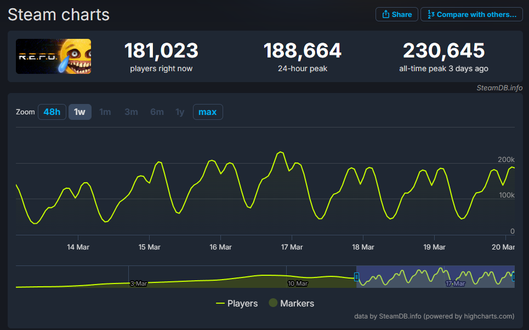
Task: Switch chart zoom to max
Action: click(x=208, y=112)
